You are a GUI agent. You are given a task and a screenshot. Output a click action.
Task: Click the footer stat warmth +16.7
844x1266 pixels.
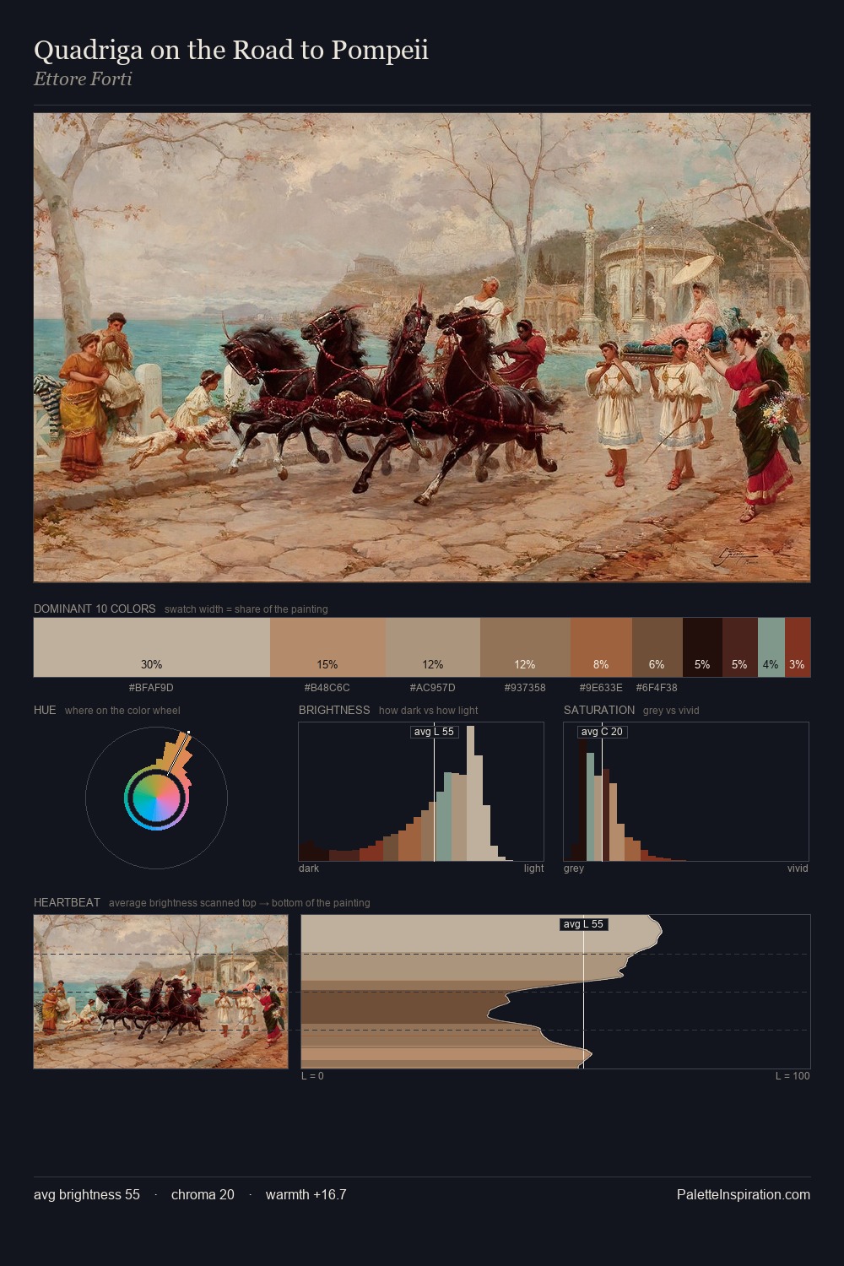(306, 1194)
